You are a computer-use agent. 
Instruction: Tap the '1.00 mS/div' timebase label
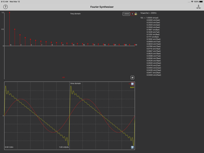[x=64, y=147]
